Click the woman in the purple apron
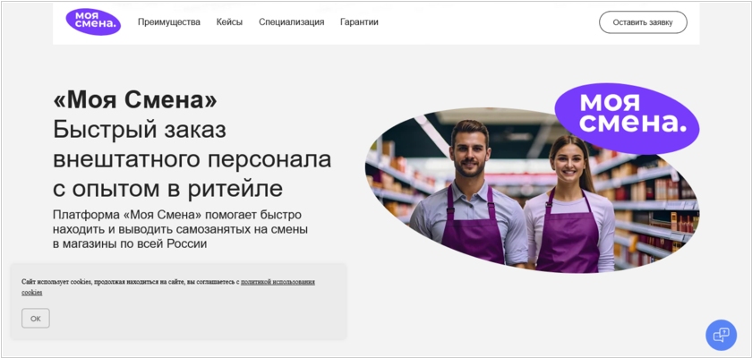The image size is (752, 358). (568, 204)
